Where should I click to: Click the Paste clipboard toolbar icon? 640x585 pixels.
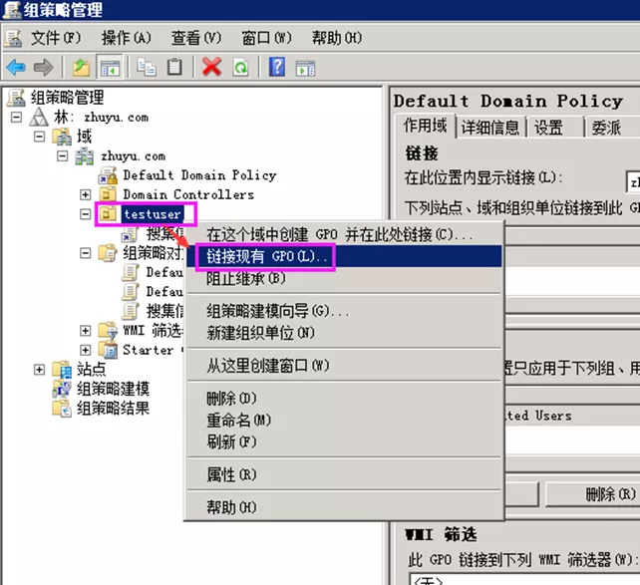174,67
